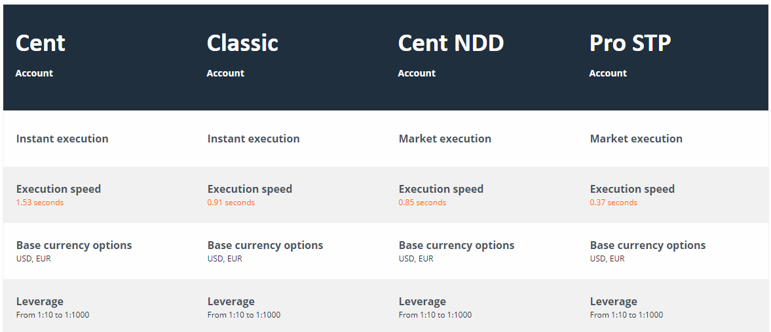Click Market execution under Cent NDD
Screen dimensions: 771x332
click(x=445, y=139)
